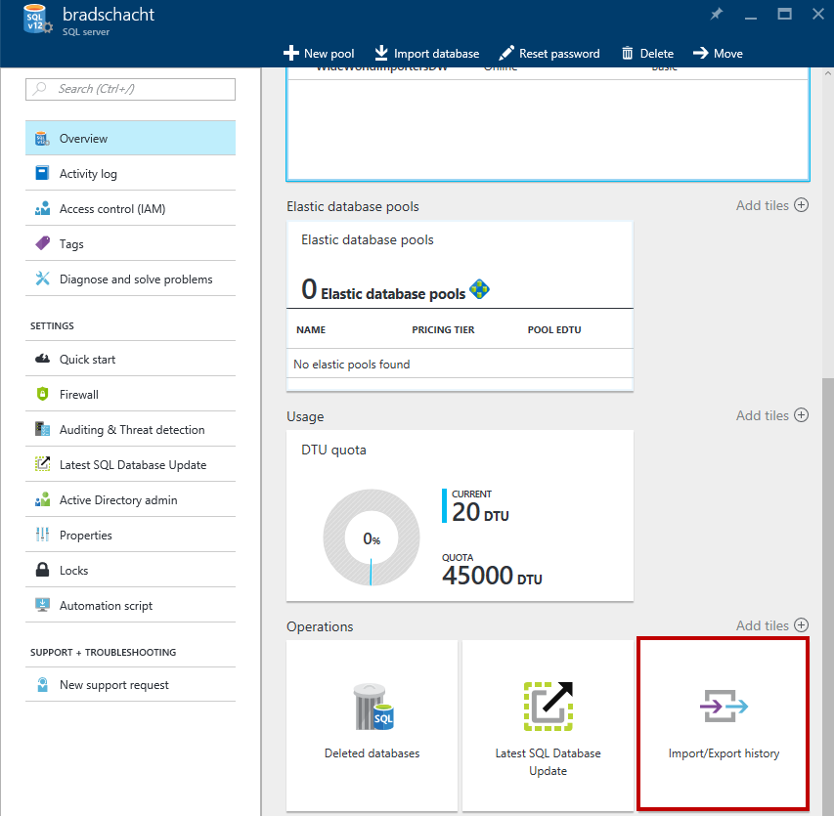Click the New pool toolbar button
Viewport: 834px width, 816px height.
point(319,53)
